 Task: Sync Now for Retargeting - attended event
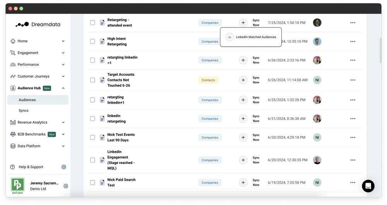click(x=256, y=23)
